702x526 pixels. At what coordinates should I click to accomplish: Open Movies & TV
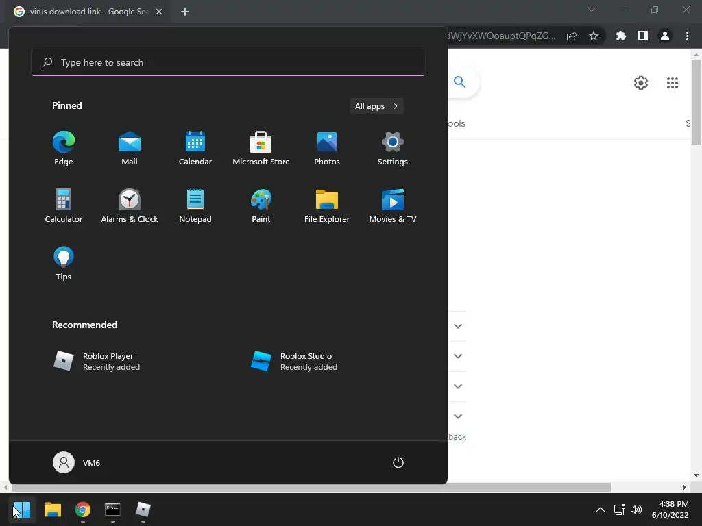click(393, 205)
